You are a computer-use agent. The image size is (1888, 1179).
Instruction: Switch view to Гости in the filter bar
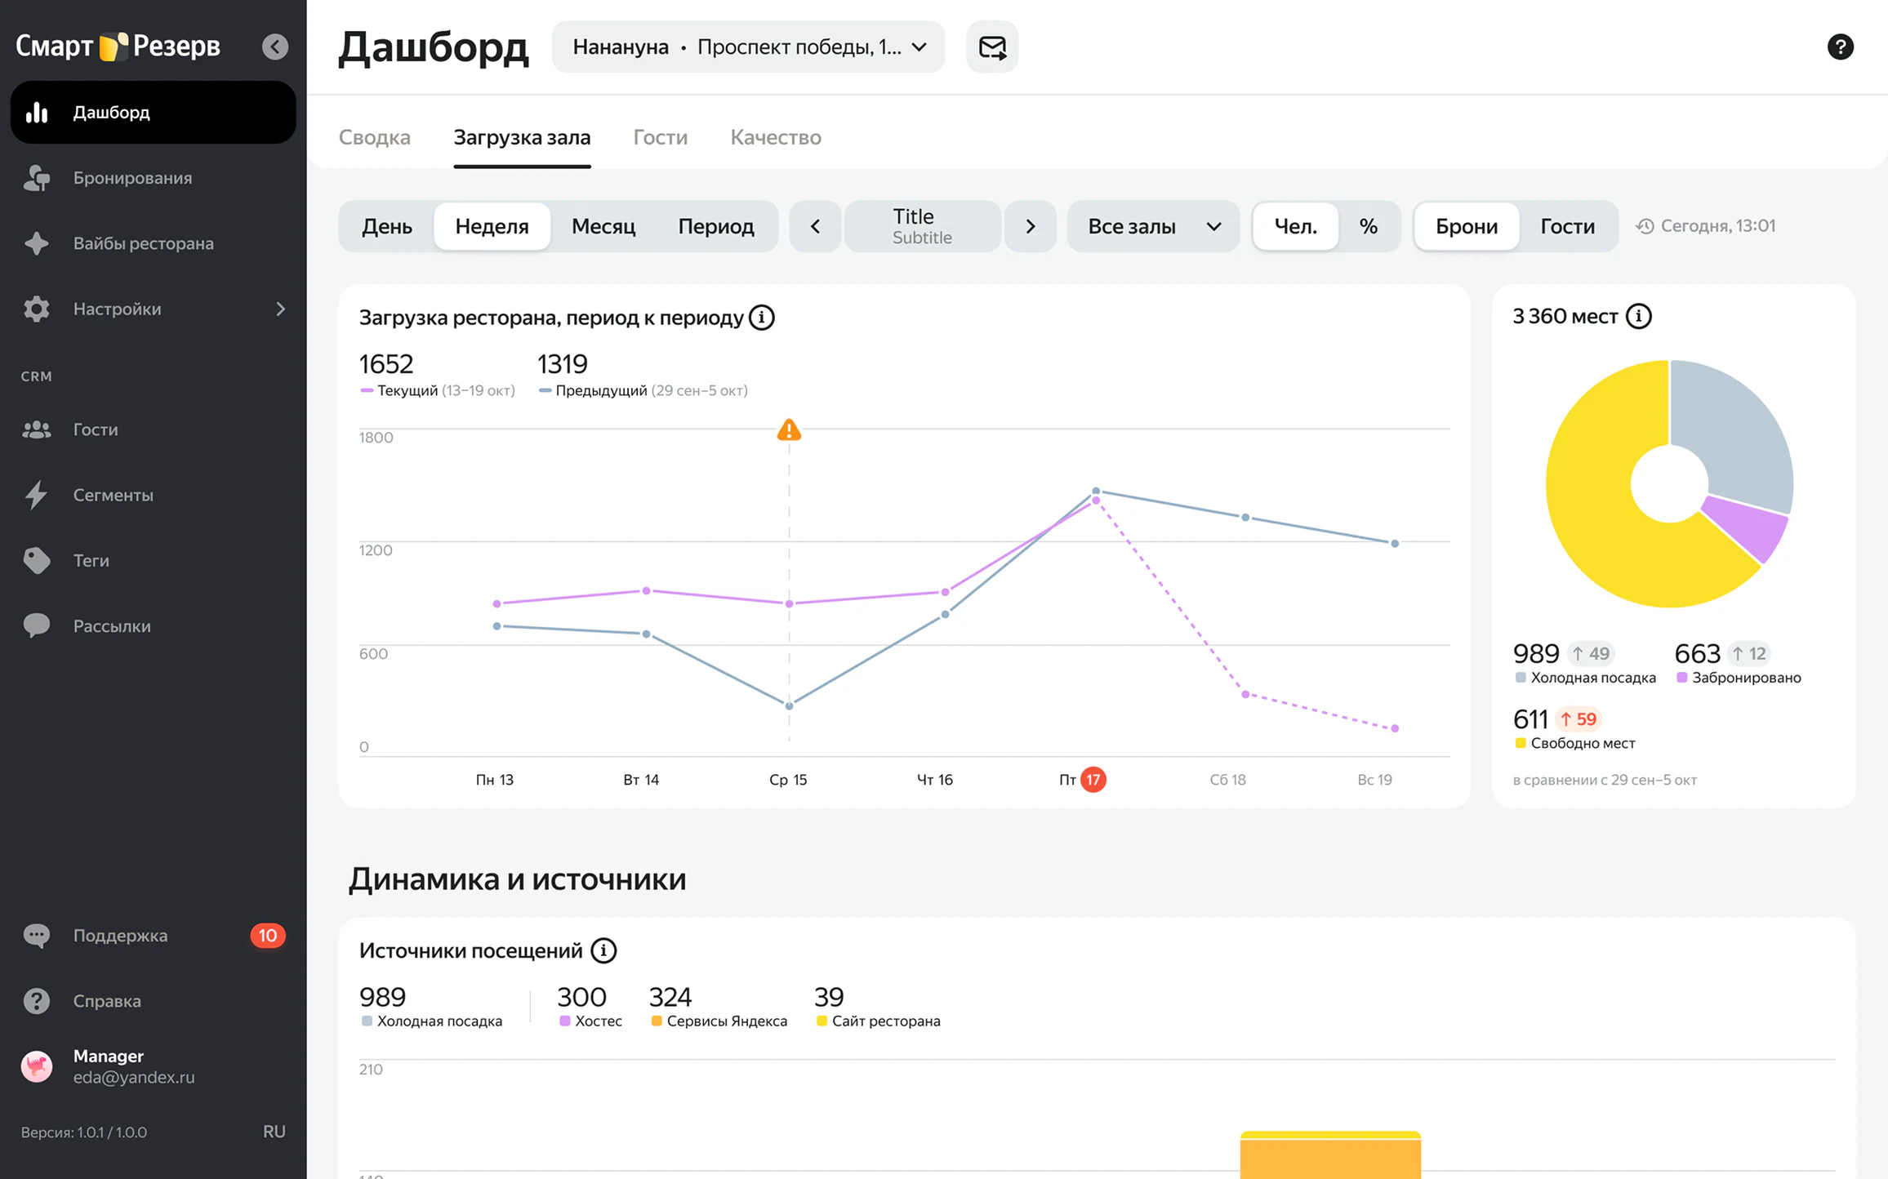point(1567,226)
